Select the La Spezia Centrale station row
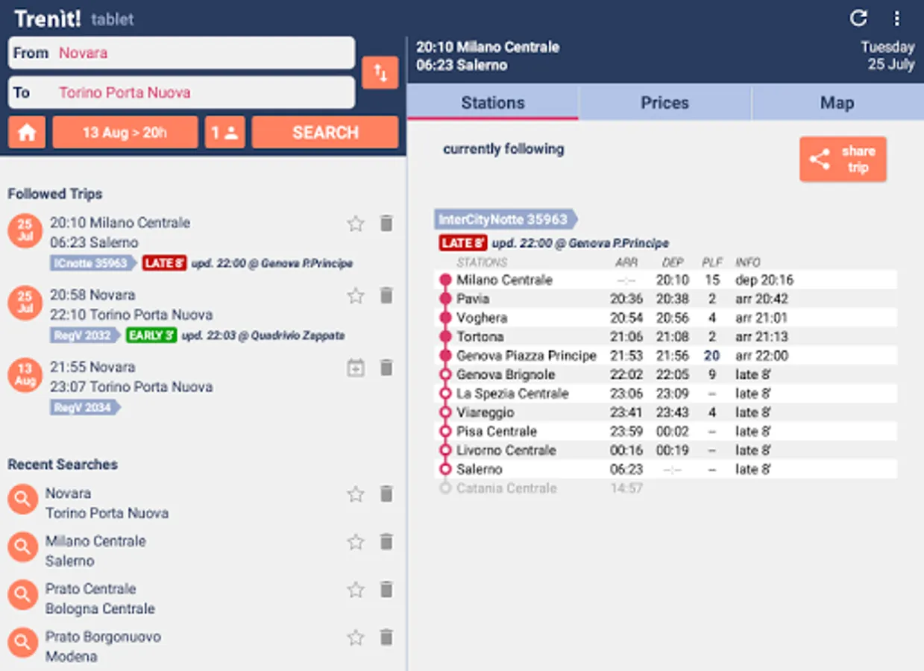The width and height of the screenshot is (924, 671). click(x=666, y=394)
